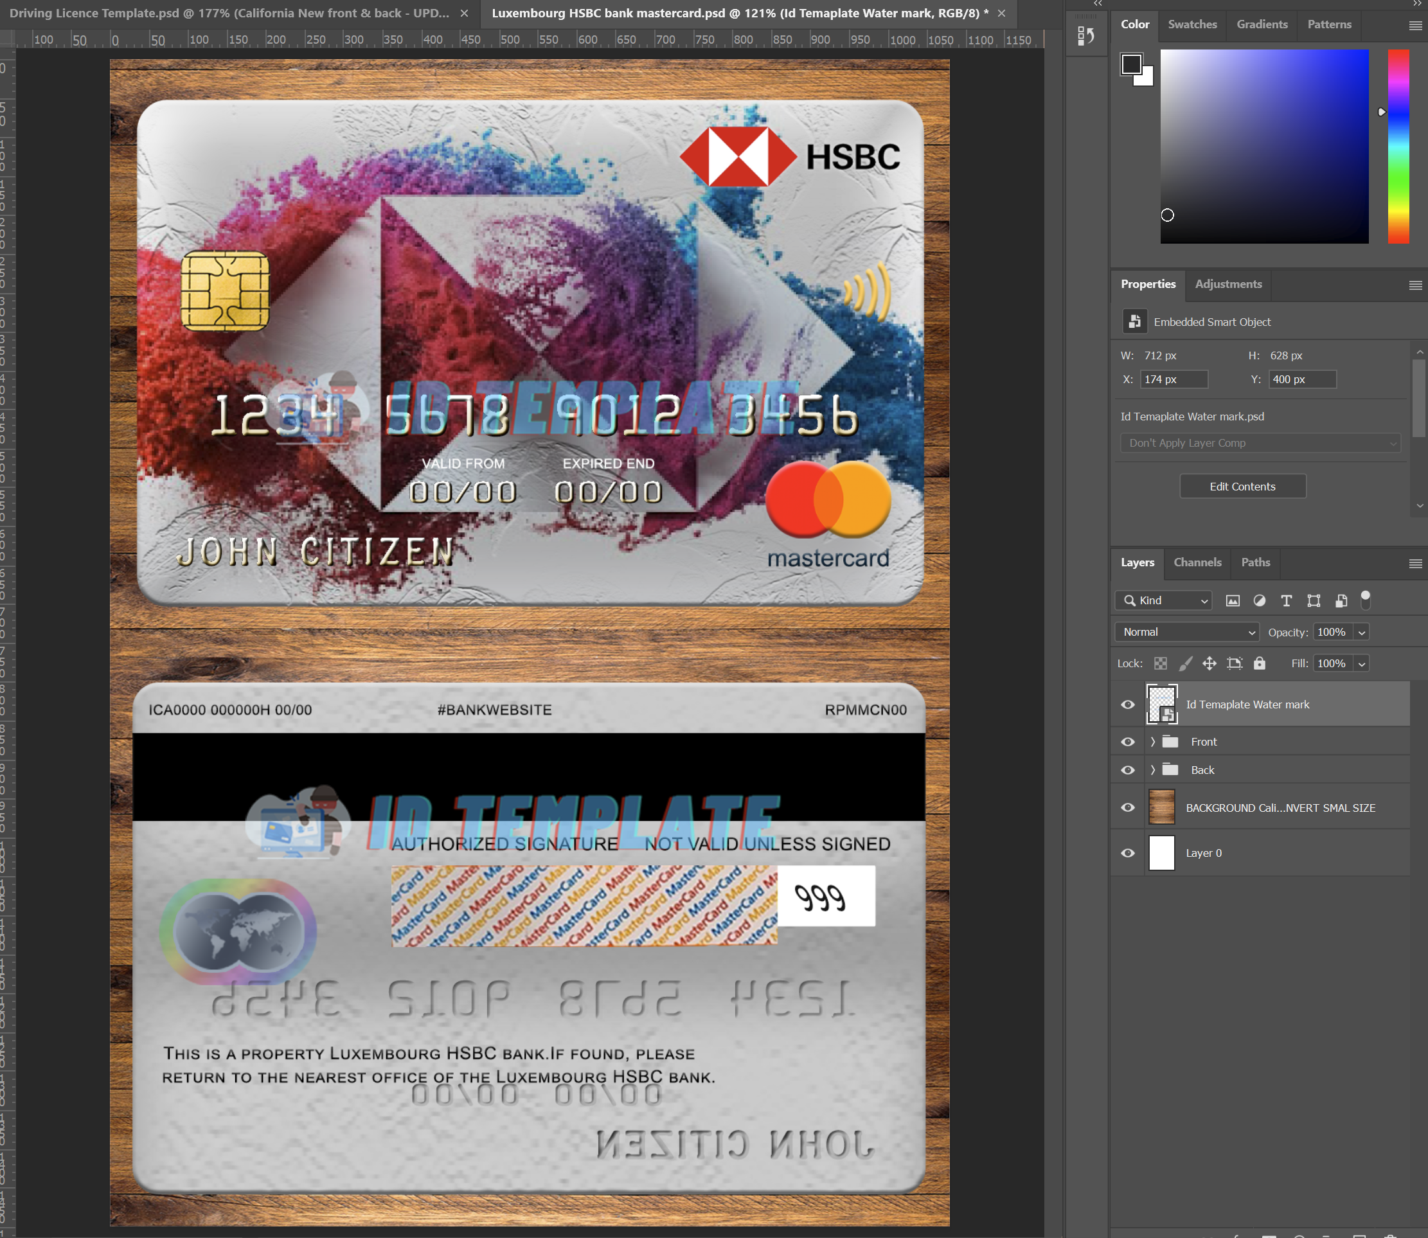Filter layers by pixel layers icon
Viewport: 1428px width, 1238px height.
point(1233,600)
